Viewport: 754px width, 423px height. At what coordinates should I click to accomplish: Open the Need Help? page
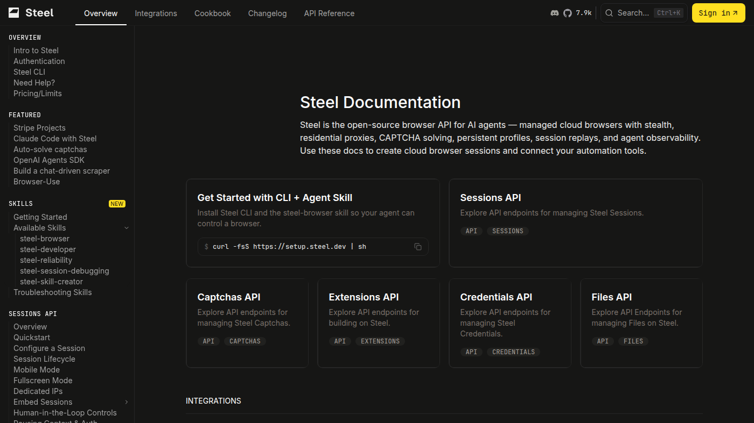coord(34,83)
